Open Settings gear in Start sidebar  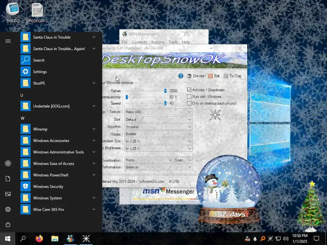8,209
